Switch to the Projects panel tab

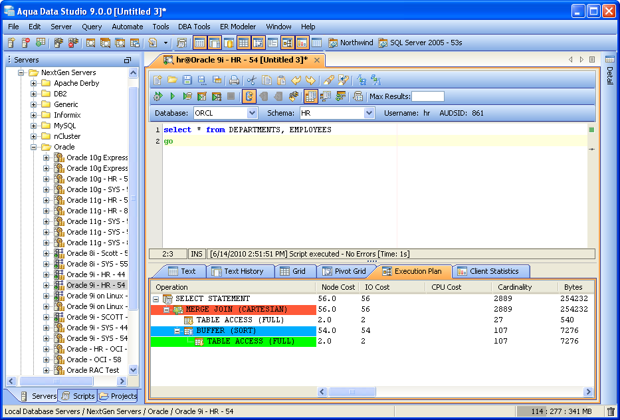(118, 396)
